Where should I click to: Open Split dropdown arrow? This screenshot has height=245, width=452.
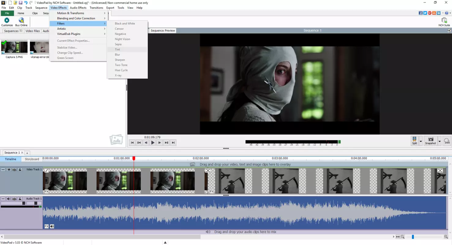coord(420,141)
